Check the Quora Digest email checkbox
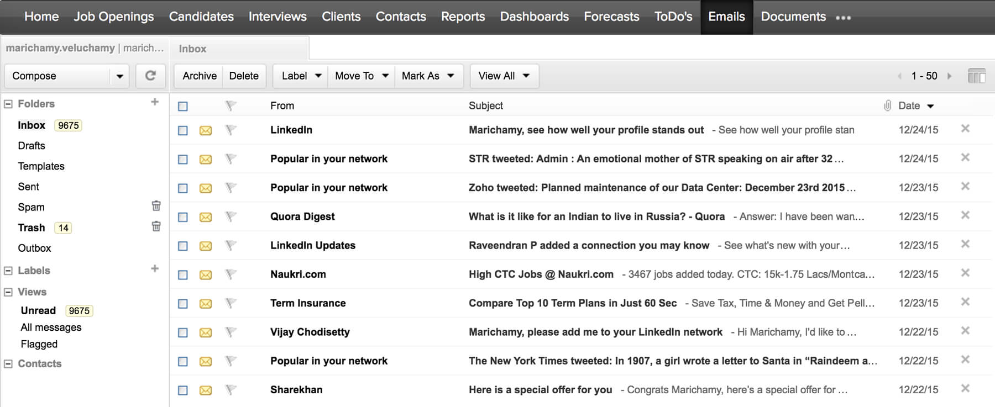This screenshot has width=995, height=407. pyautogui.click(x=183, y=217)
